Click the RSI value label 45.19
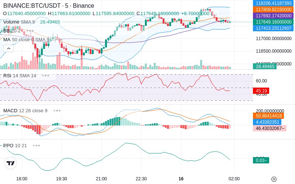 (261, 91)
